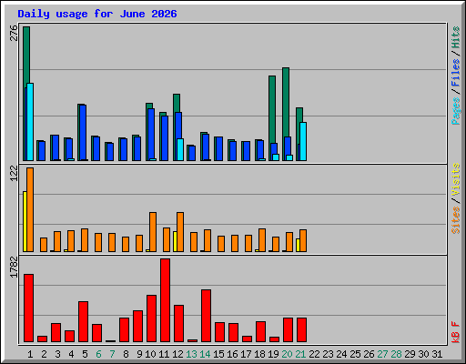
Task: Click green weekend day 20 on the x-axis
Action: tap(287, 354)
